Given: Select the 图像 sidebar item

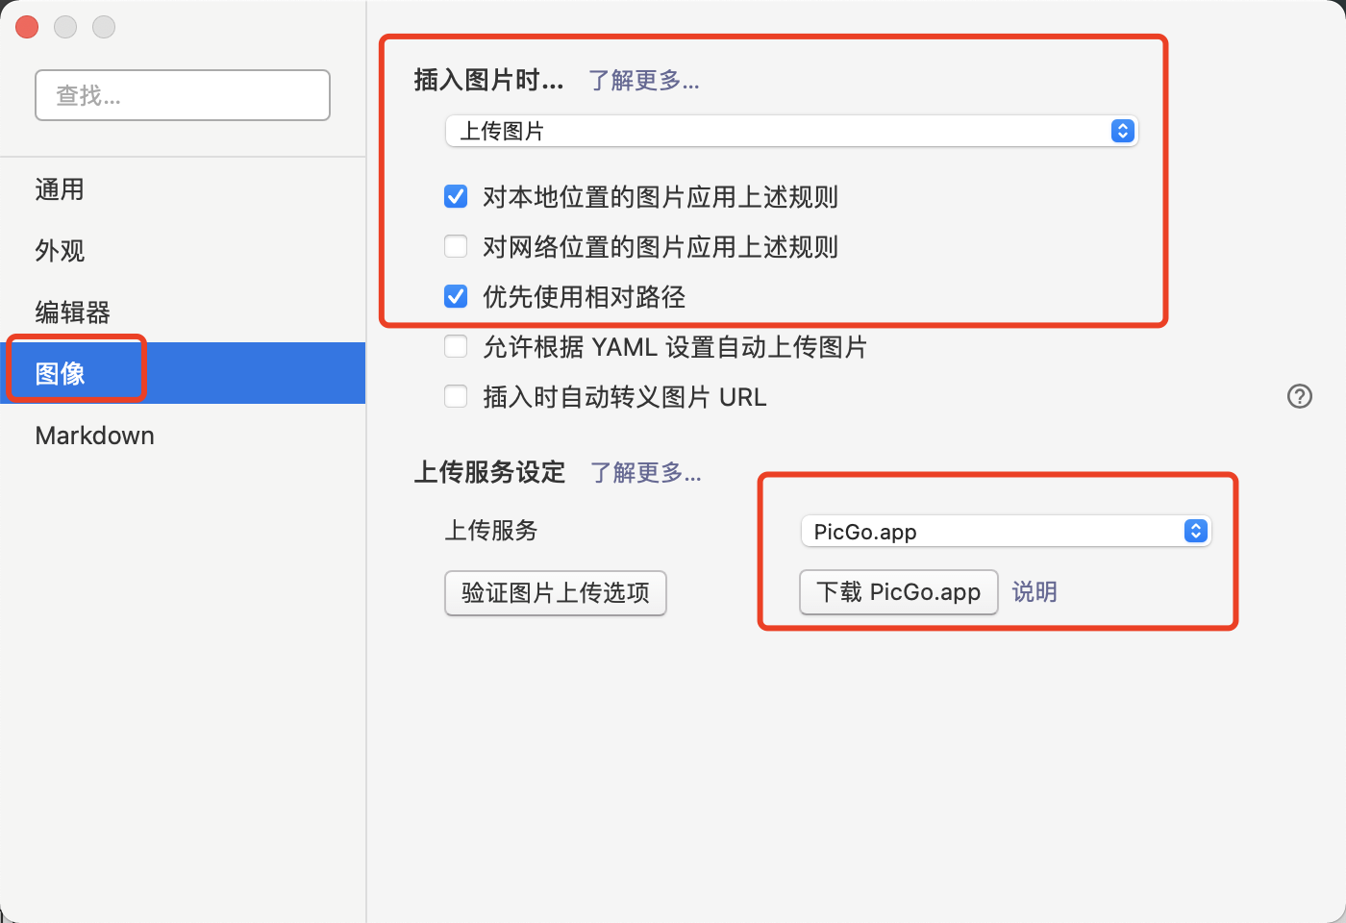Looking at the screenshot, I should tap(183, 373).
